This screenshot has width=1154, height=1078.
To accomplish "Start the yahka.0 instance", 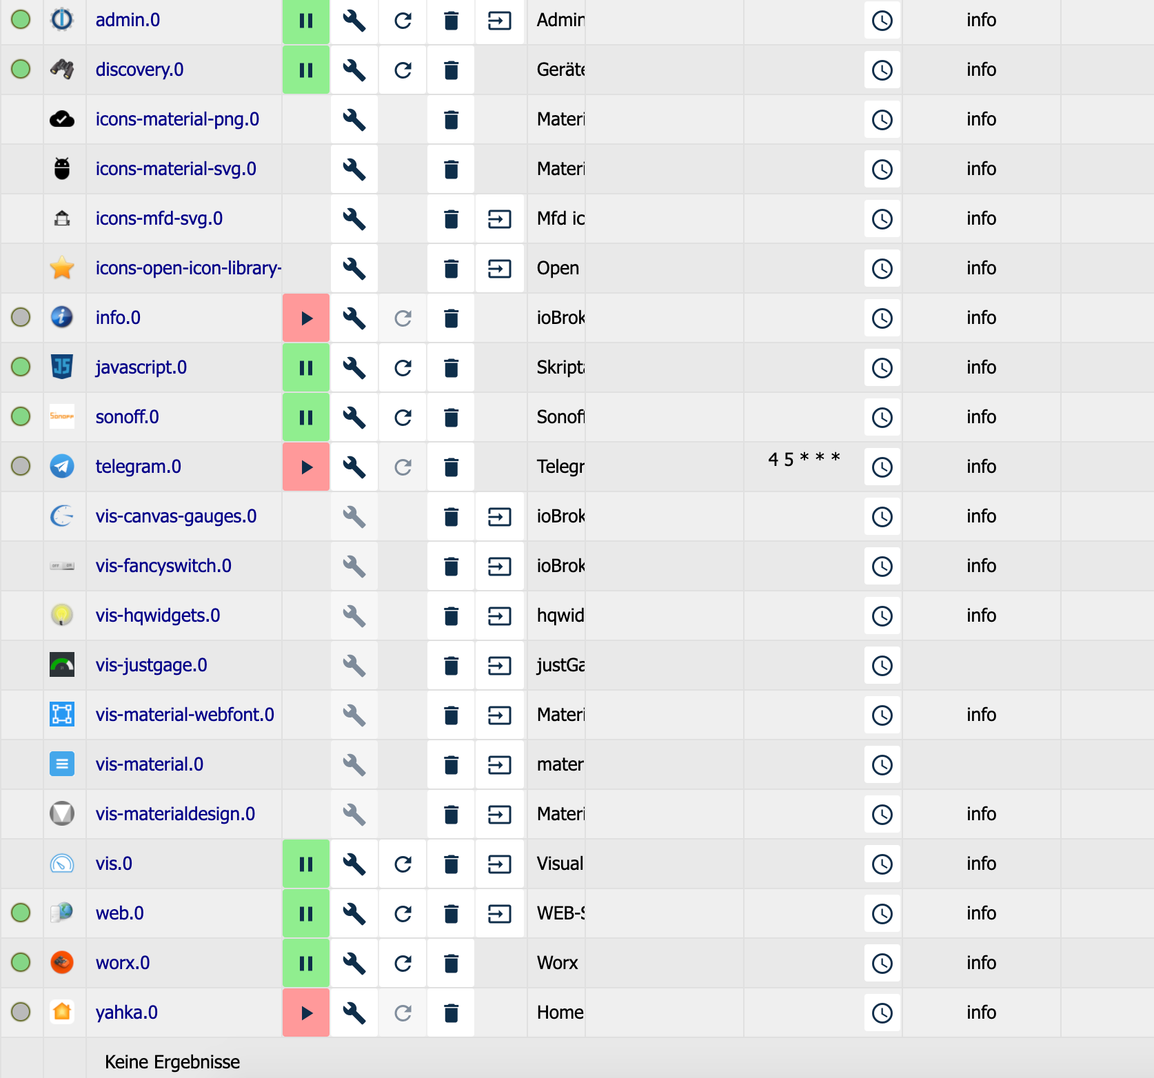I will pyautogui.click(x=306, y=1013).
